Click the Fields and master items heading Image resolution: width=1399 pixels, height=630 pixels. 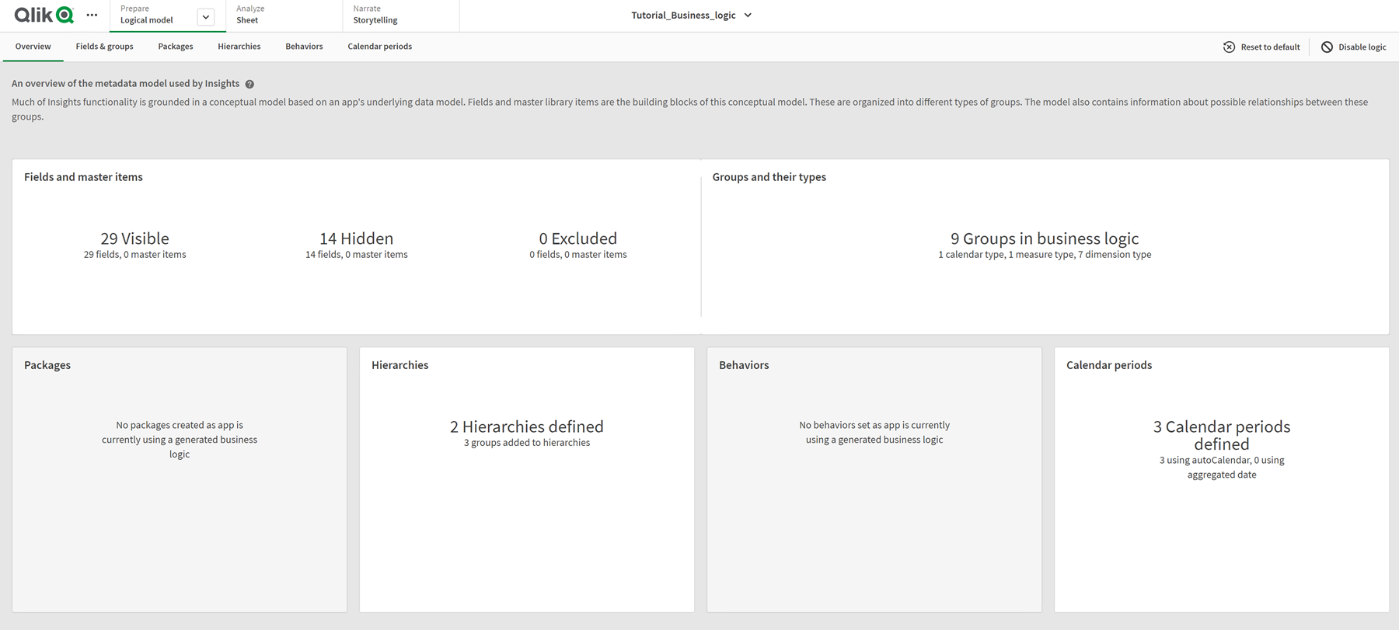pos(83,177)
